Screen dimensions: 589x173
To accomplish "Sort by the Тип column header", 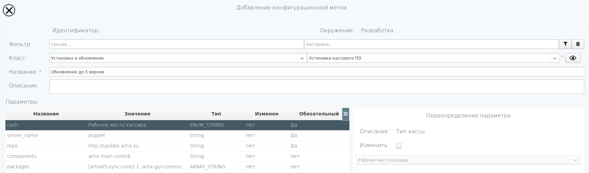I will 216,114.
